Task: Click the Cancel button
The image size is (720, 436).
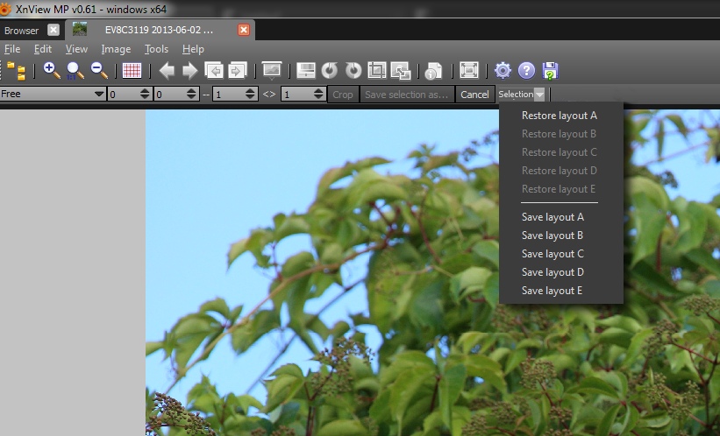Action: (x=474, y=95)
